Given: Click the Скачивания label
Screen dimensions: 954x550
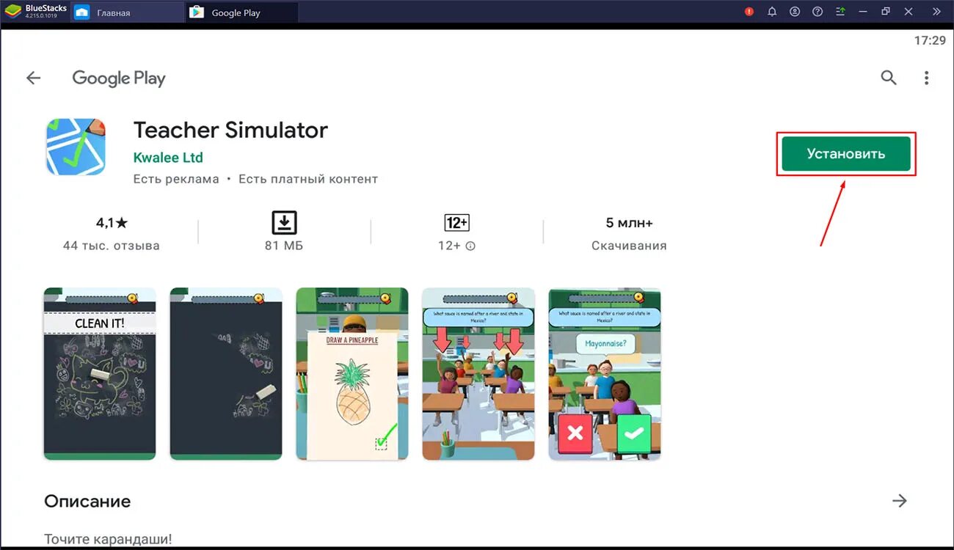Looking at the screenshot, I should [x=629, y=246].
